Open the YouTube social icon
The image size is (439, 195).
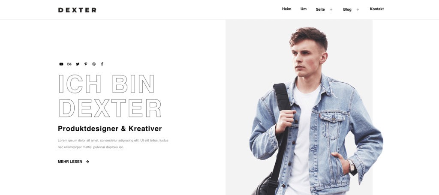click(x=61, y=64)
